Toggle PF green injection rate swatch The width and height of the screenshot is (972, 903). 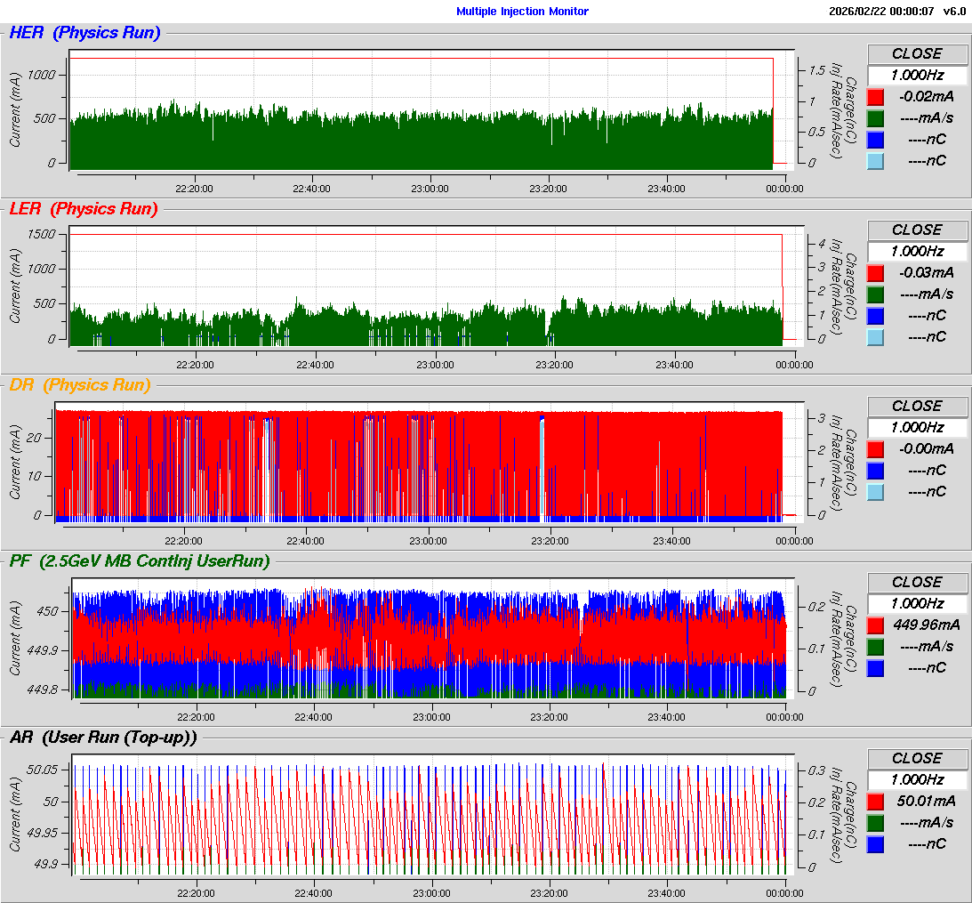click(875, 647)
